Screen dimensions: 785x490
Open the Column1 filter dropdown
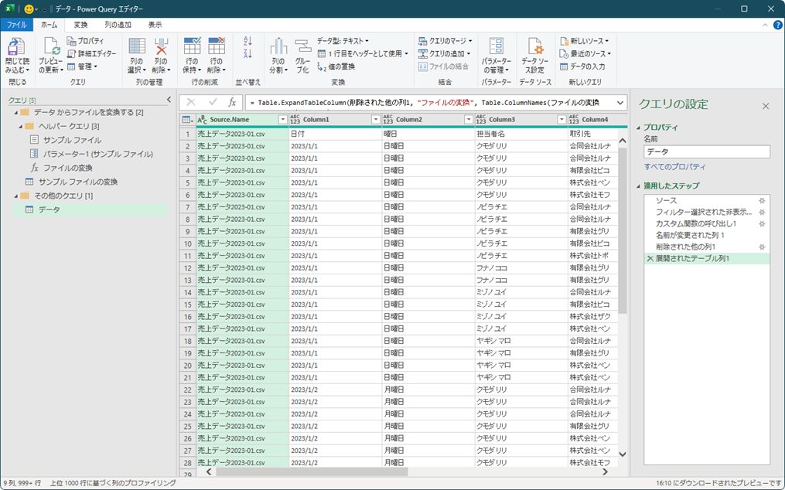(375, 120)
